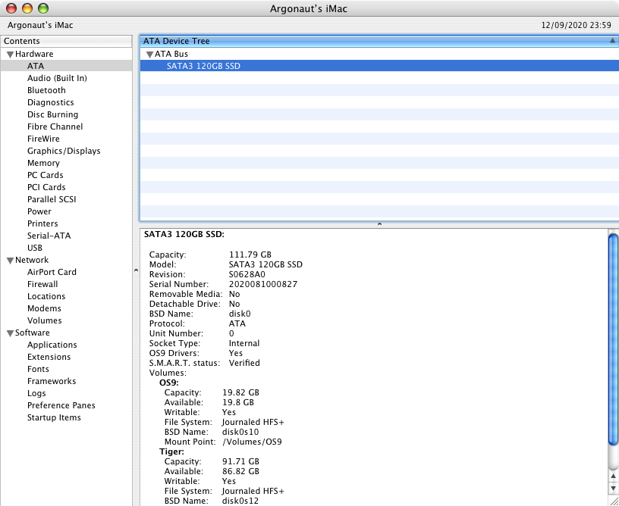Viewport: 619px width, 506px height.
Task: Select AirPort Card under Network
Action: click(x=52, y=272)
